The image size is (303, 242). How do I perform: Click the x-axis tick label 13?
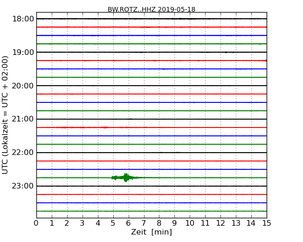(236, 223)
